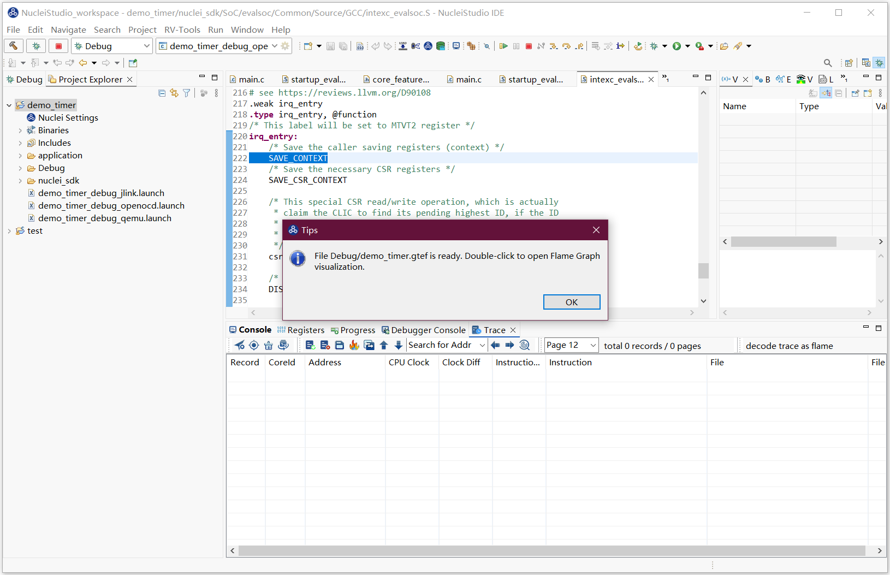Click the Trace table horizontal scrollbar

point(551,550)
